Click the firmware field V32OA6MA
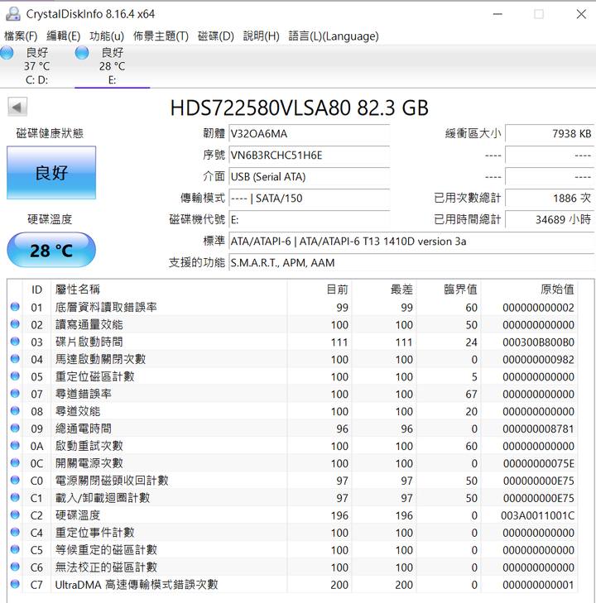The height and width of the screenshot is (603, 596). click(309, 133)
